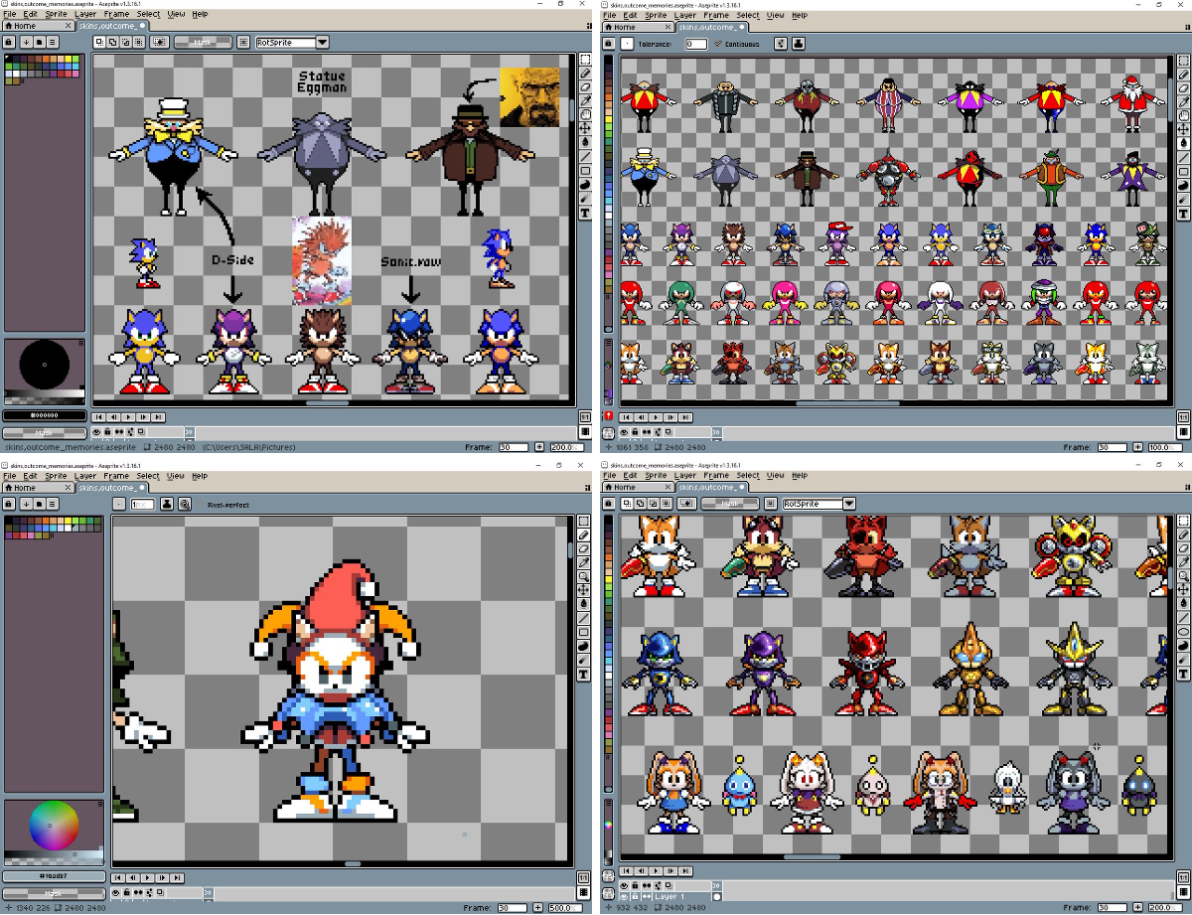1192x915 pixels.
Task: Select the zoom magnifier tool in bottom-right window
Action: (1184, 575)
